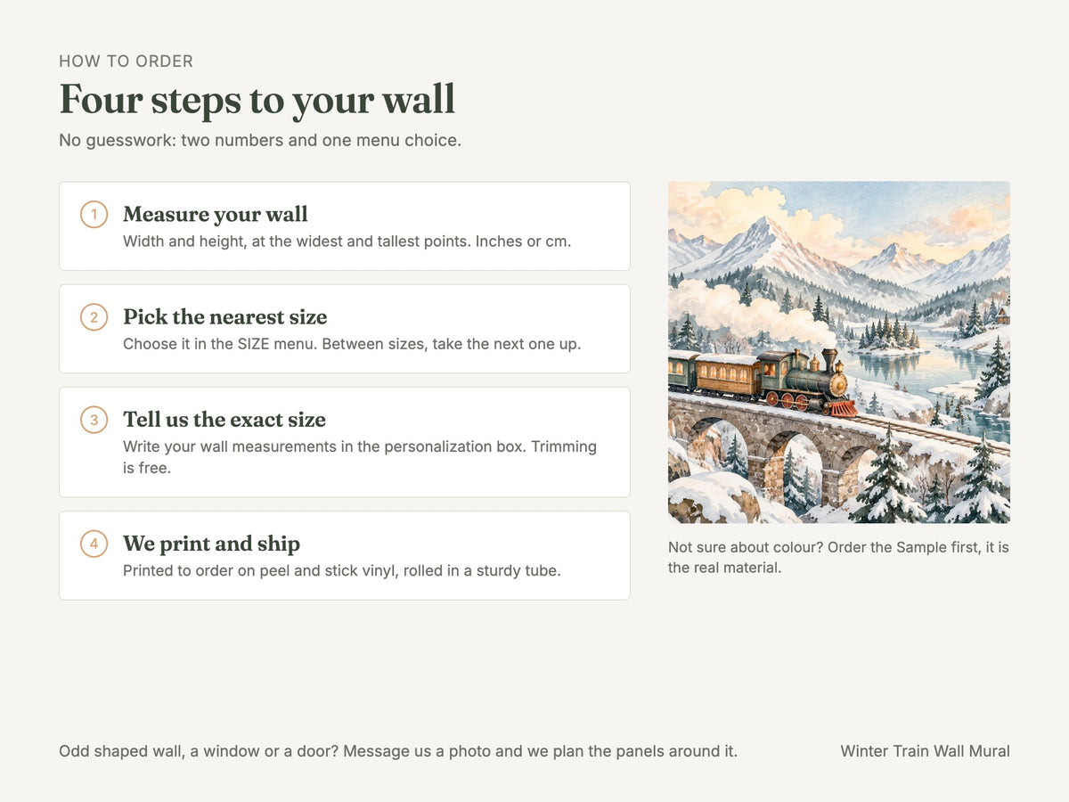Click the step 3 circled number icon
The width and height of the screenshot is (1069, 802).
tap(94, 420)
